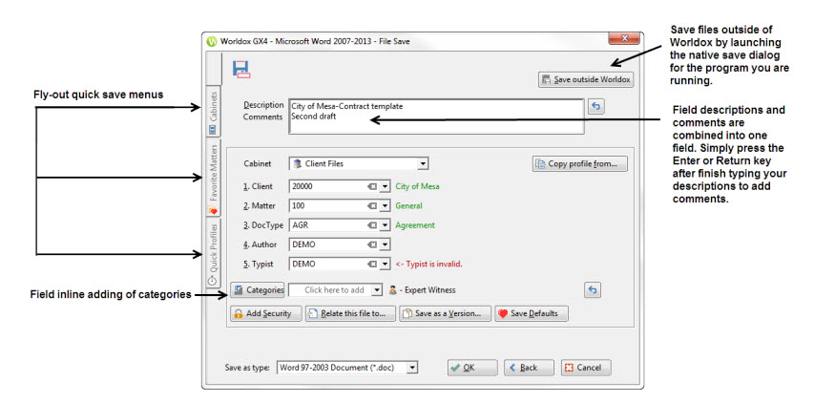814x403 pixels.
Task: Click the Categories button
Action: point(258,290)
